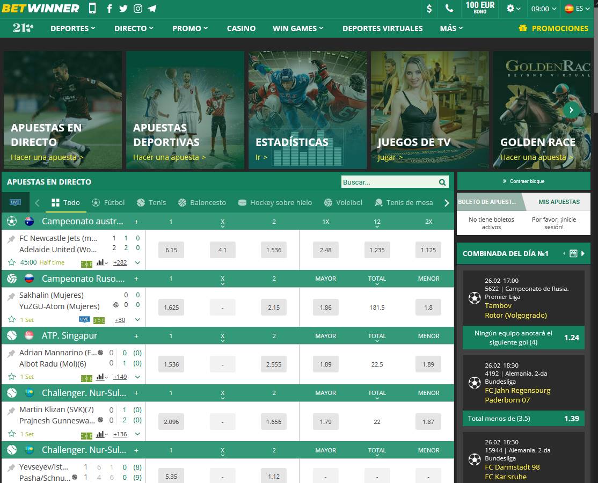Select the Fútbol tab
Viewport: 598px width, 483px height.
pos(108,202)
